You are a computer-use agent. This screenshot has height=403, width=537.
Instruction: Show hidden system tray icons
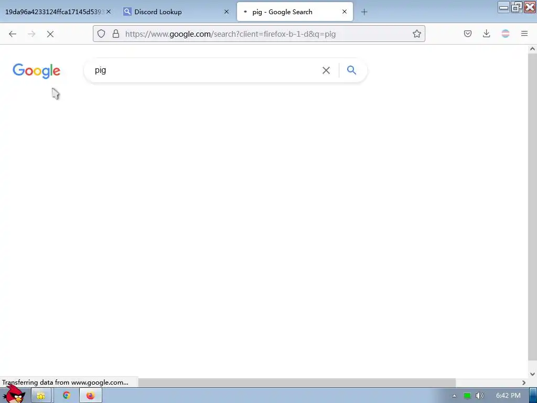(x=454, y=396)
